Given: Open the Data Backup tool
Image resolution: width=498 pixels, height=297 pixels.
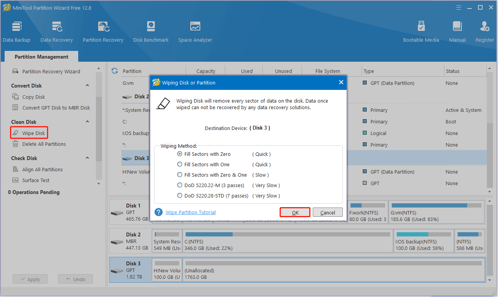Looking at the screenshot, I should [x=17, y=32].
